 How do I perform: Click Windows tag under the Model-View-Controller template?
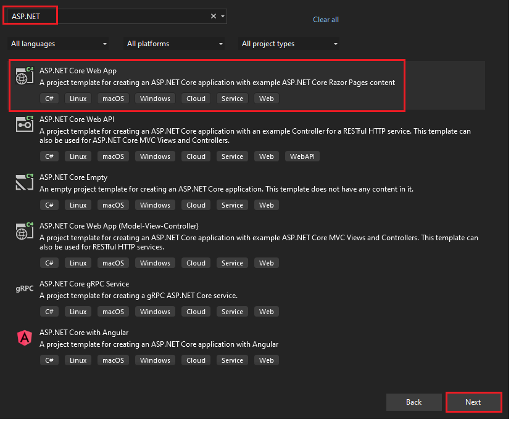(x=156, y=264)
